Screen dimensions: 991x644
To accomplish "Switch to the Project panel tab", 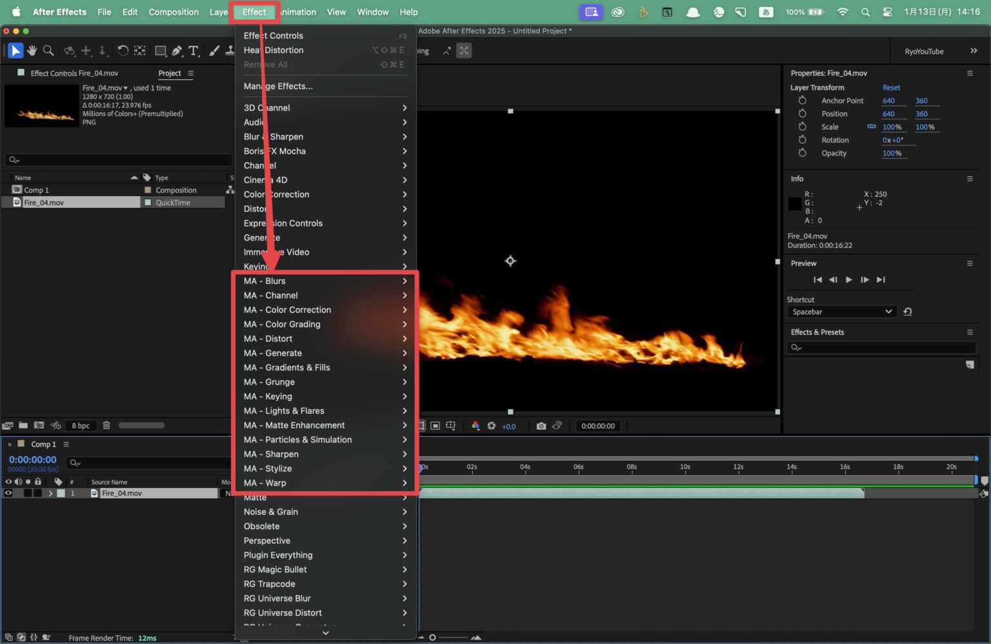I will click(x=169, y=73).
